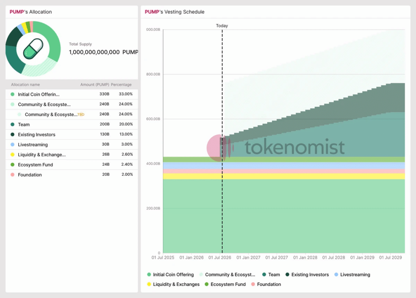Image resolution: width=416 pixels, height=298 pixels.
Task: Select the Community & Ecosyste... TBD sub-row
Action: coord(71,114)
